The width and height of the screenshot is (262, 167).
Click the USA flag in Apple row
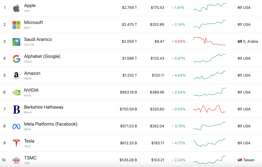coord(240,8)
